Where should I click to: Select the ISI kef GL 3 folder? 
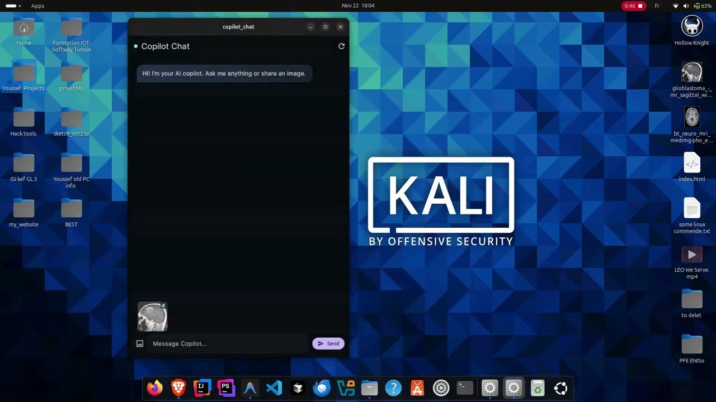[x=23, y=168]
